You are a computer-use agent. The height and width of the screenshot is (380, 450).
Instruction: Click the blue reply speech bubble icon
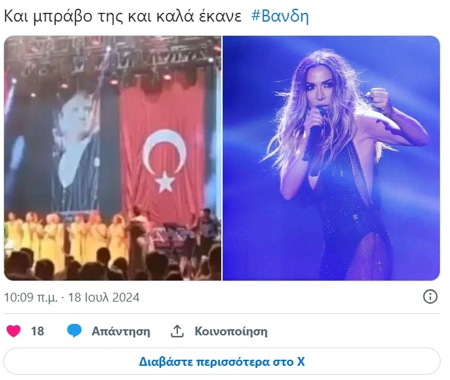[74, 331]
